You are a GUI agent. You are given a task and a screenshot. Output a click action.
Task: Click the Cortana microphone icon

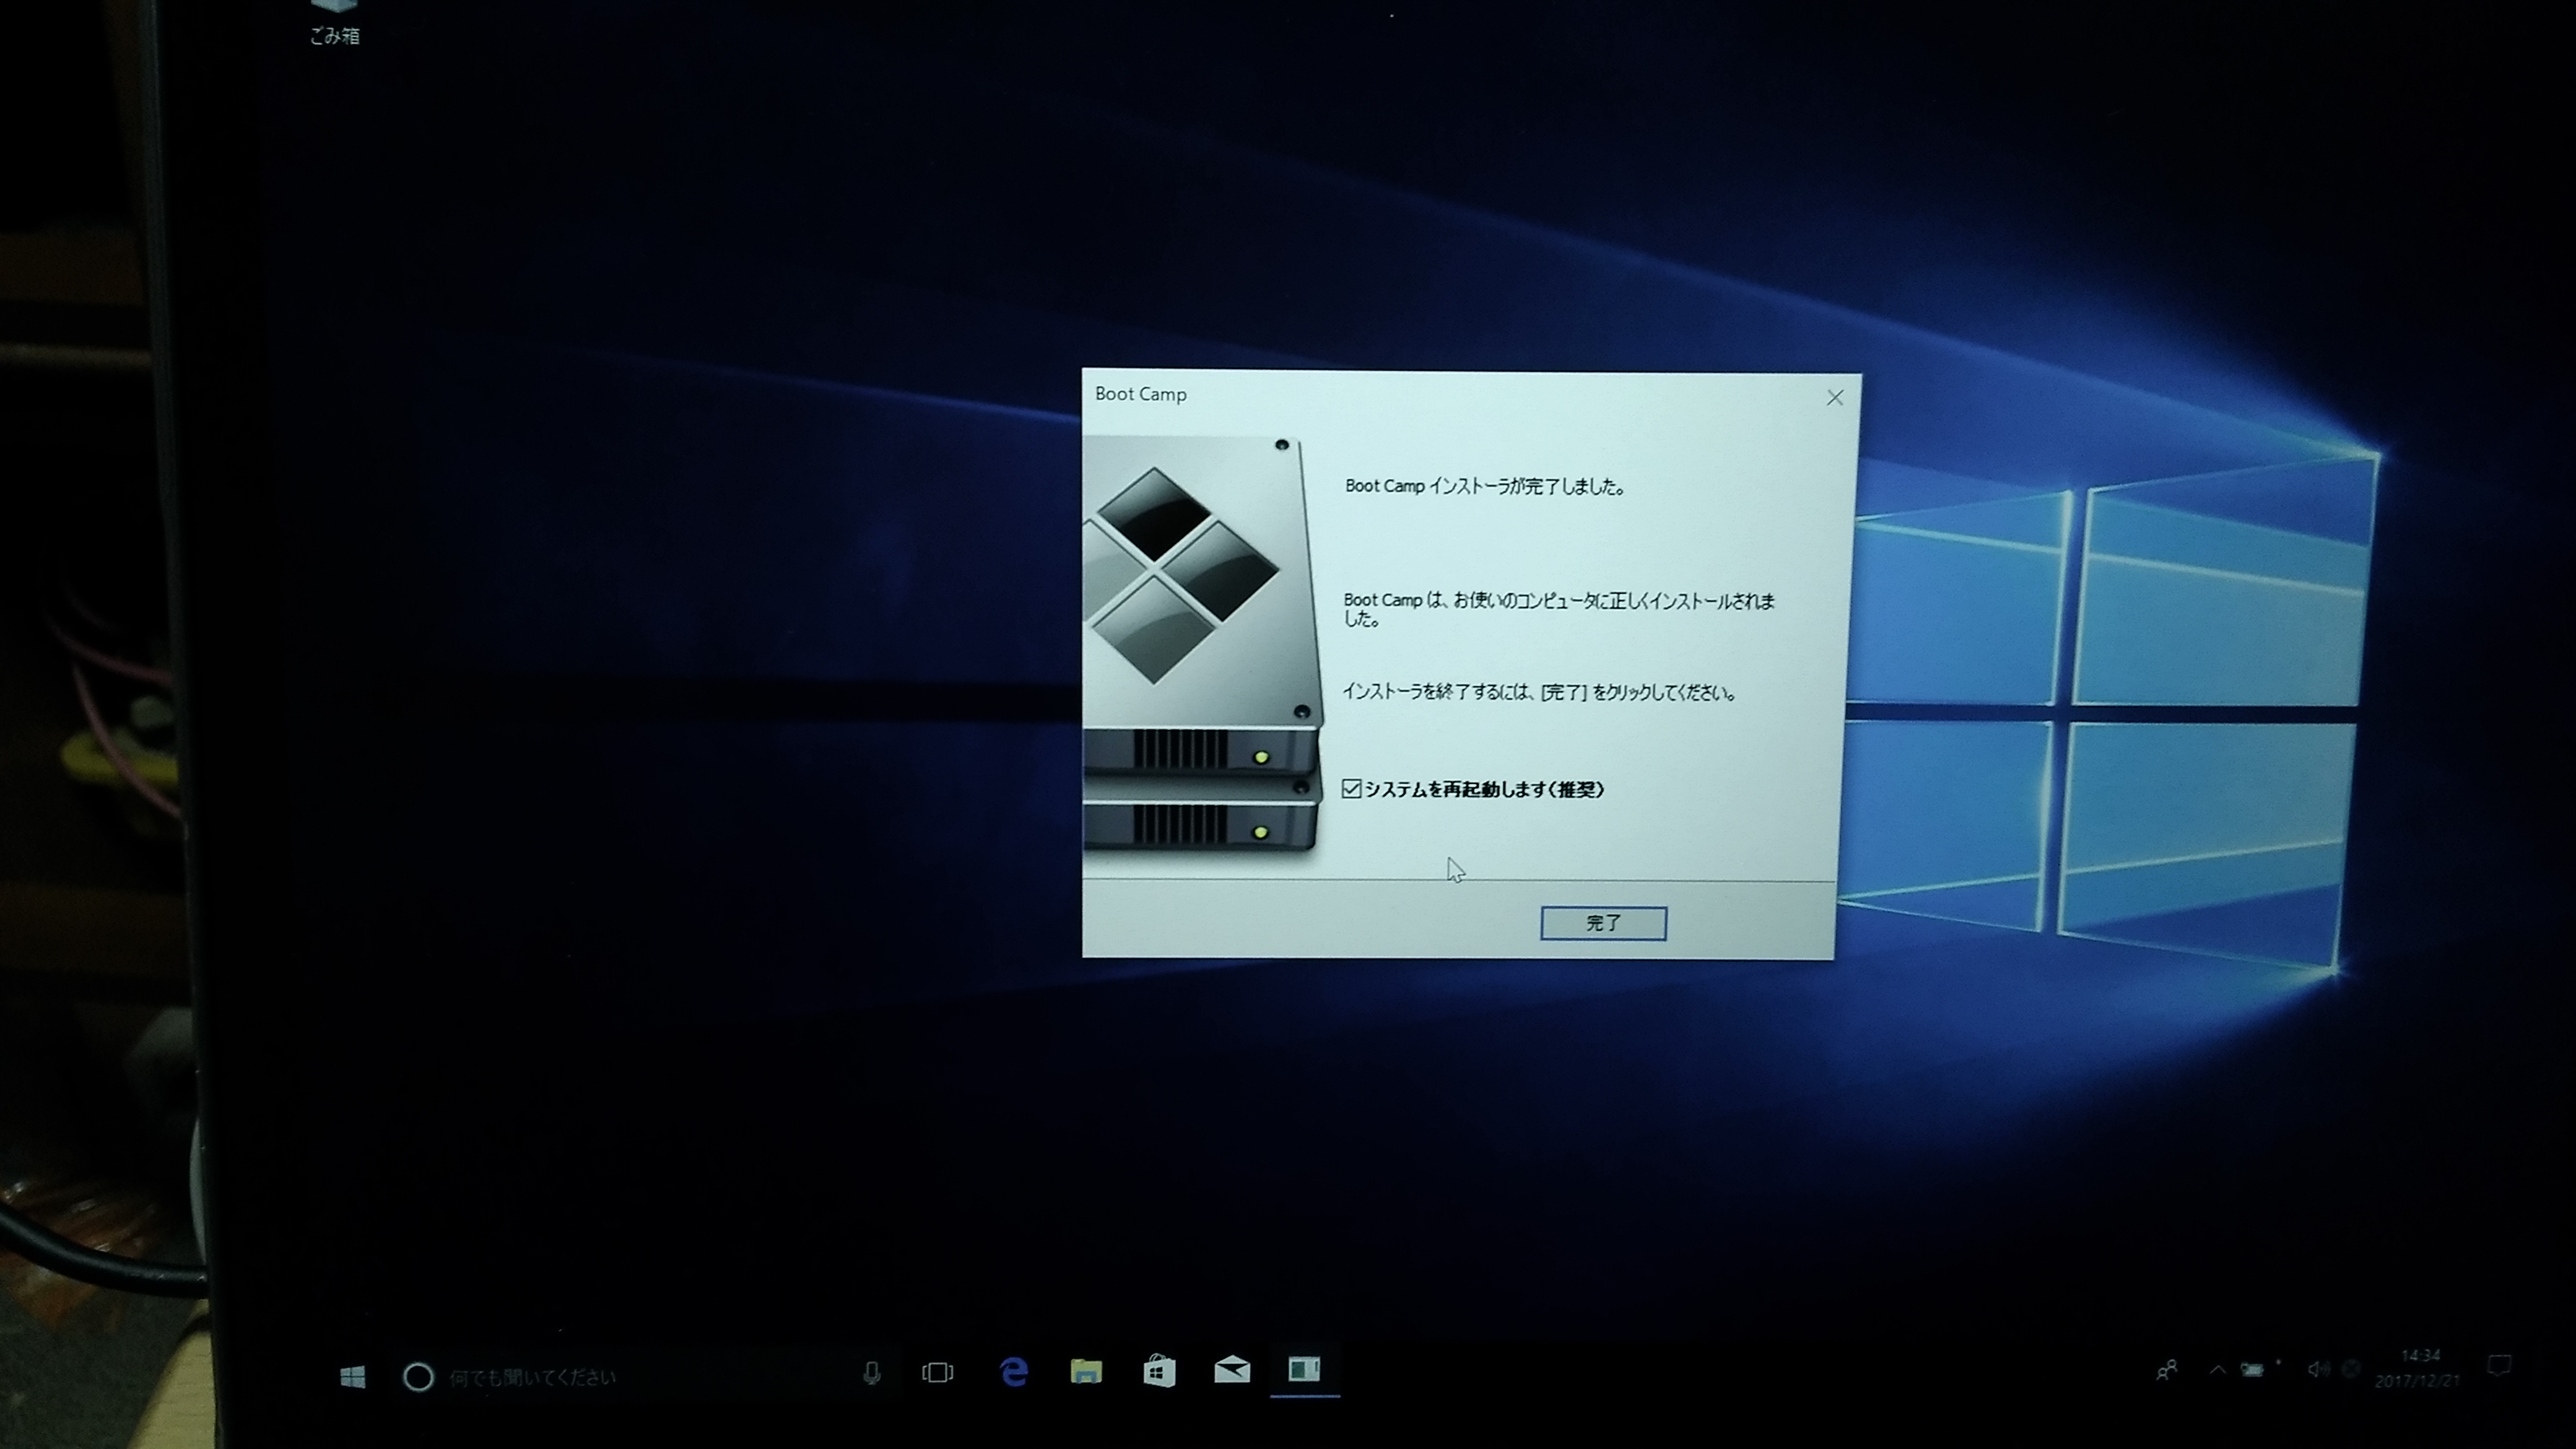pos(872,1374)
